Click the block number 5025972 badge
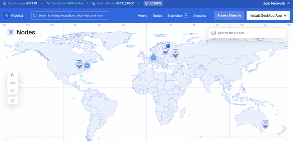Viewport: 293px width, 141px height. 153,3
